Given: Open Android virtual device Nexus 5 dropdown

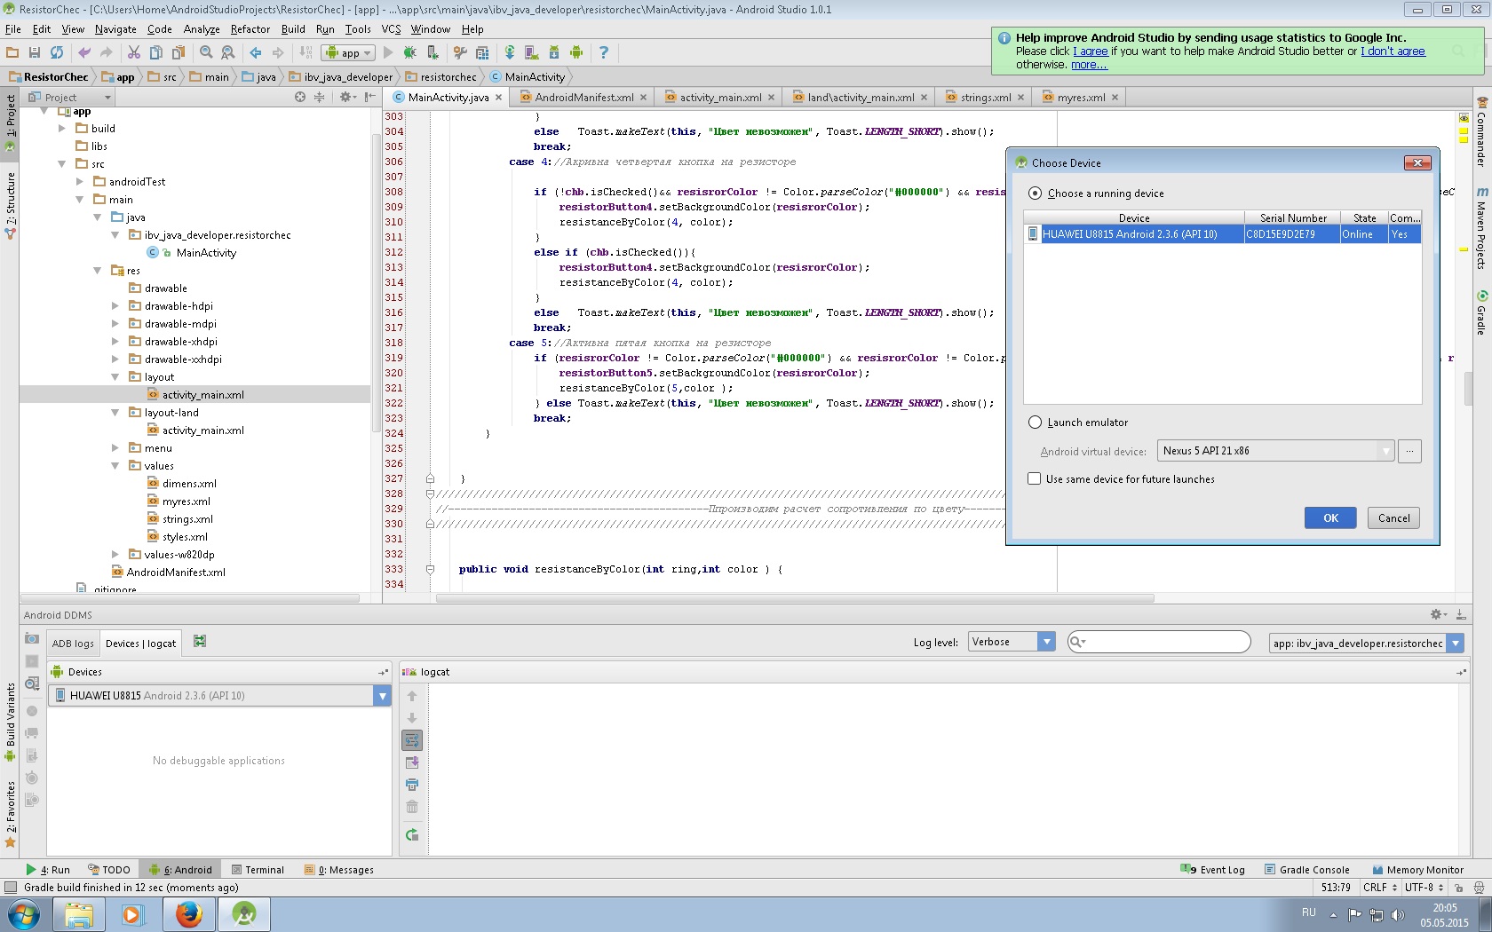Looking at the screenshot, I should (1276, 451).
